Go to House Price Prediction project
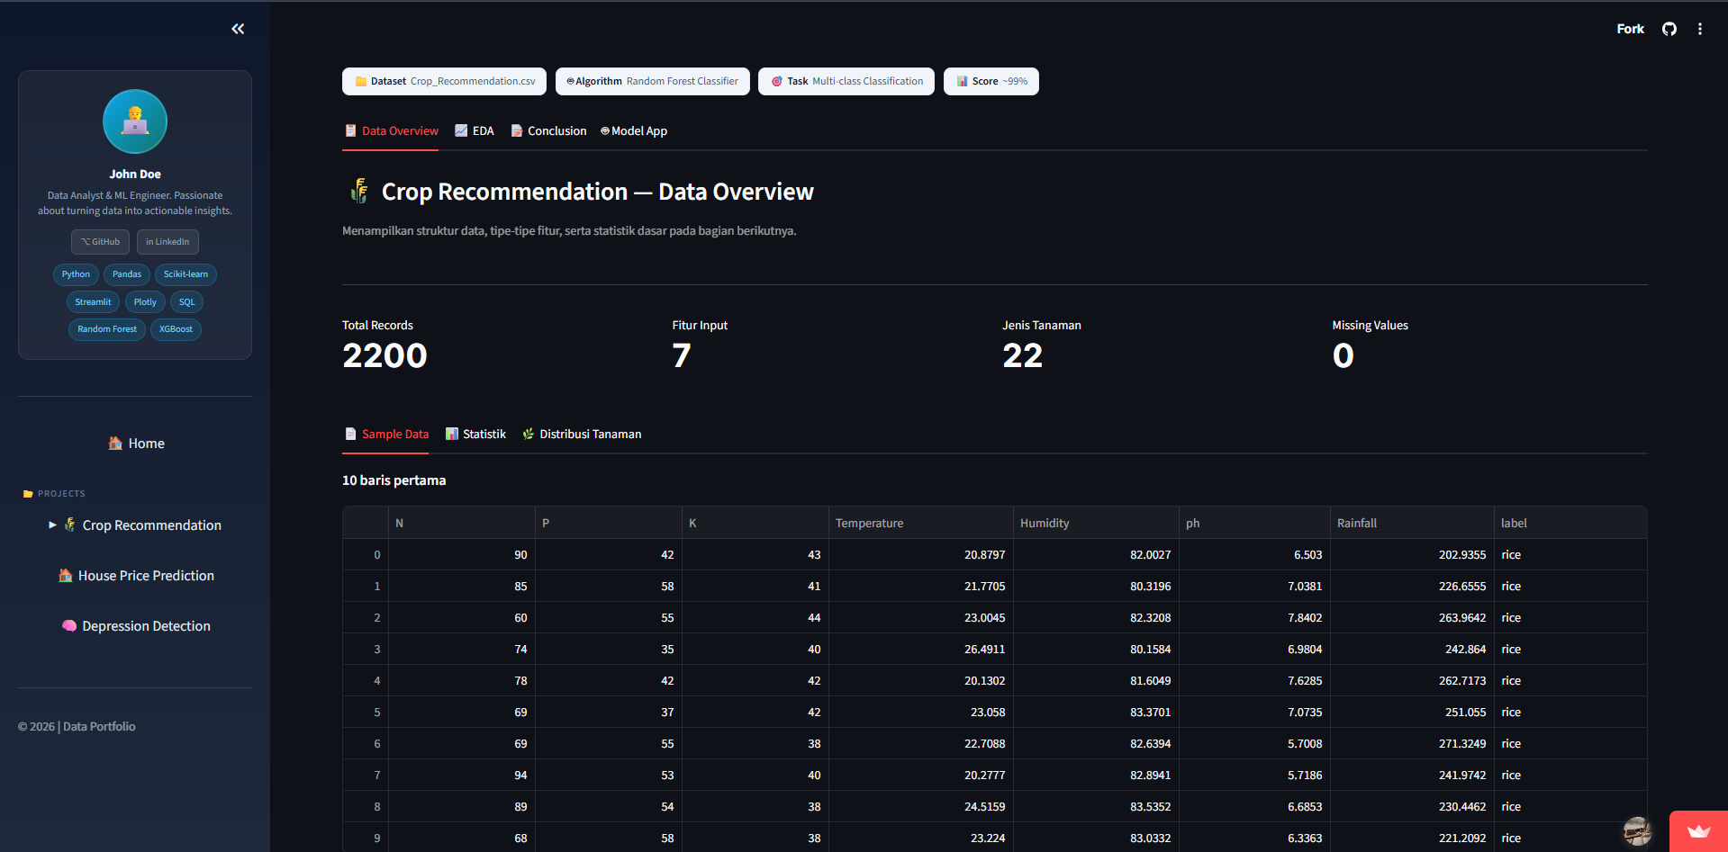The width and height of the screenshot is (1728, 852). [136, 576]
